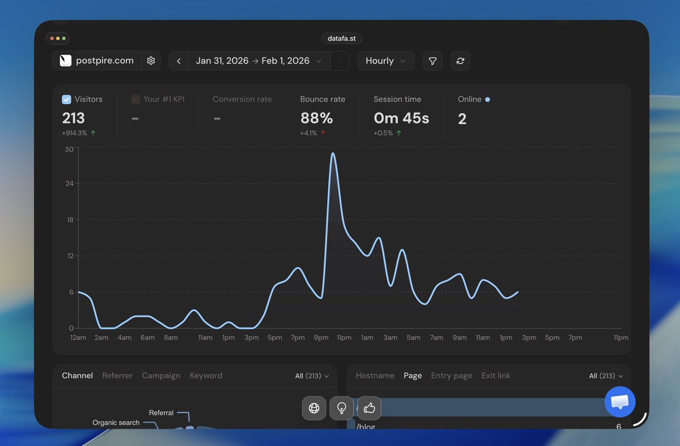Refresh analytics data icon

pos(461,61)
